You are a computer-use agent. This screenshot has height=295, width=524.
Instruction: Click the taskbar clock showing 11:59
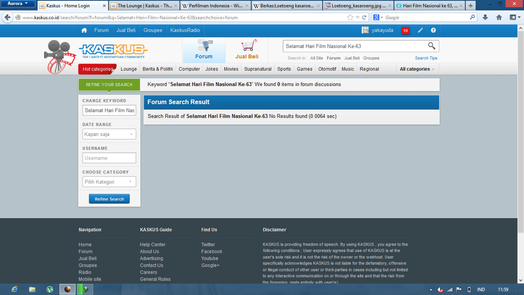(x=503, y=290)
